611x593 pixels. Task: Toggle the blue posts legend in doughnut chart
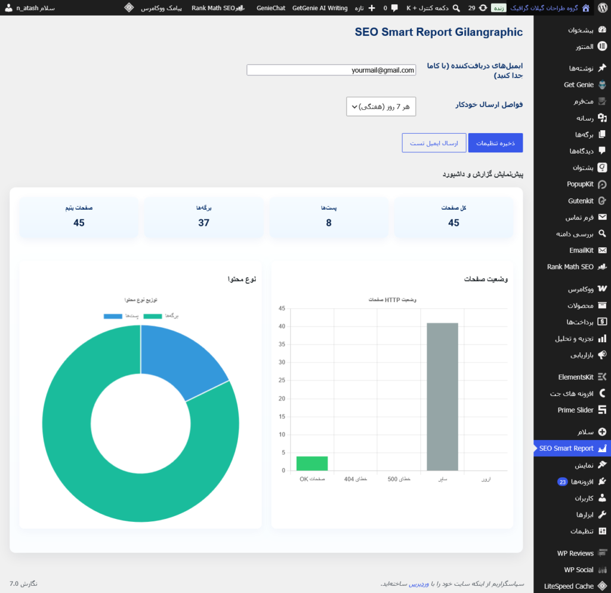click(113, 316)
